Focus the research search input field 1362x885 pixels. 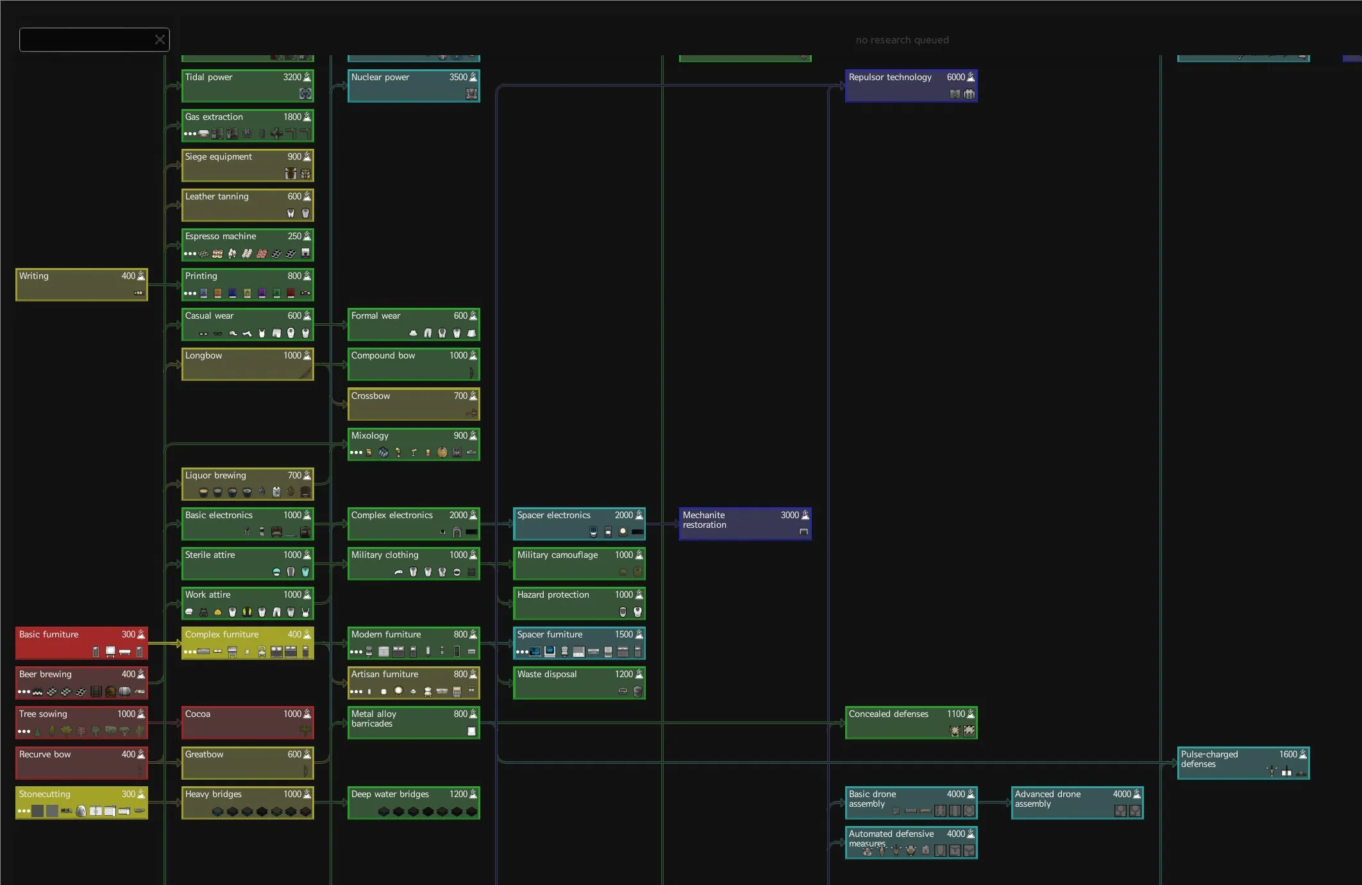(x=85, y=40)
